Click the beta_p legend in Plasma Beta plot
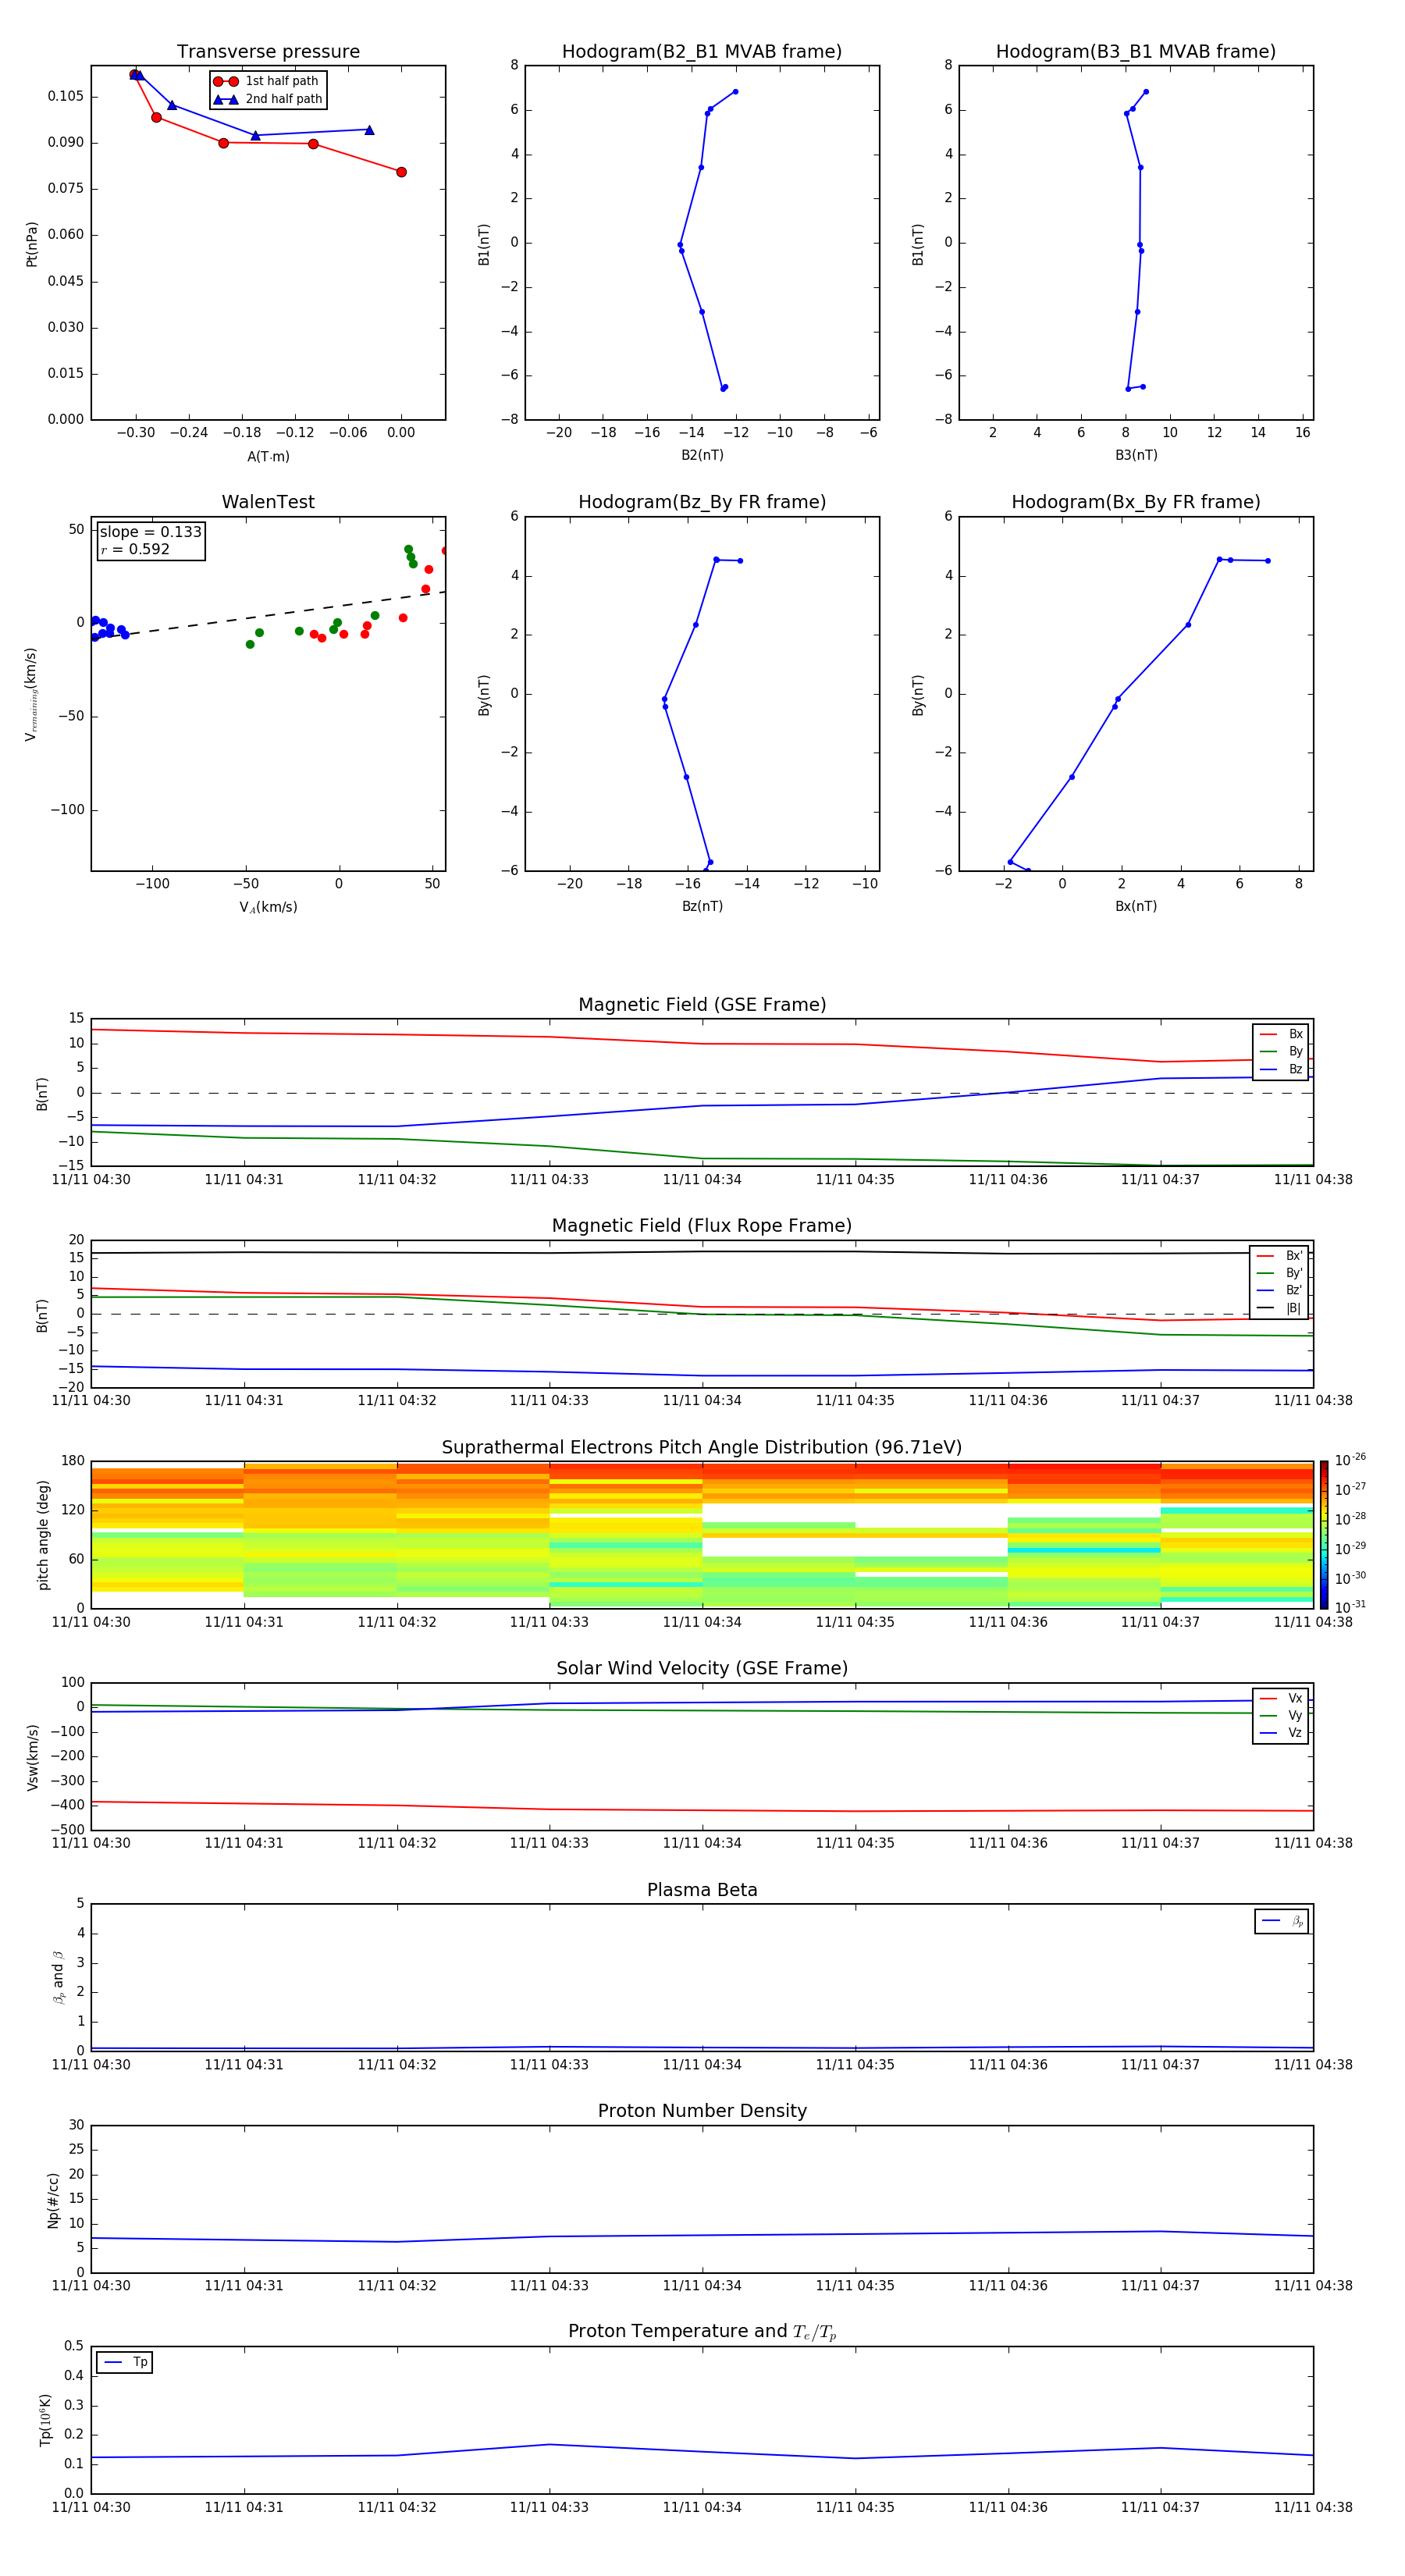This screenshot has height=2576, width=1405. coord(1282,1921)
